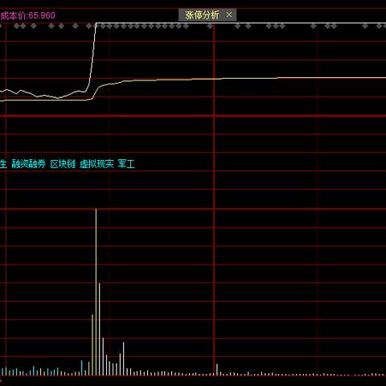Click the diamond marker nearest the red vertical midline
The image size is (386, 386).
[x=210, y=26]
